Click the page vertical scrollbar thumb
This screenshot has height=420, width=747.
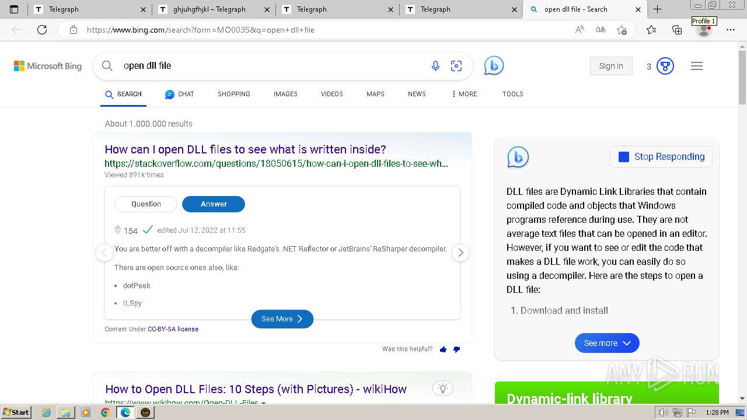coord(742,76)
